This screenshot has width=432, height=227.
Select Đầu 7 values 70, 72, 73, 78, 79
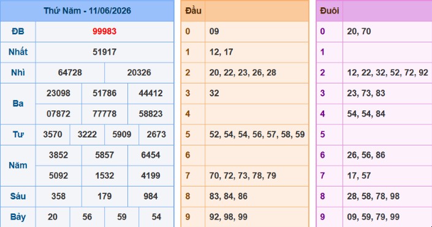click(243, 175)
